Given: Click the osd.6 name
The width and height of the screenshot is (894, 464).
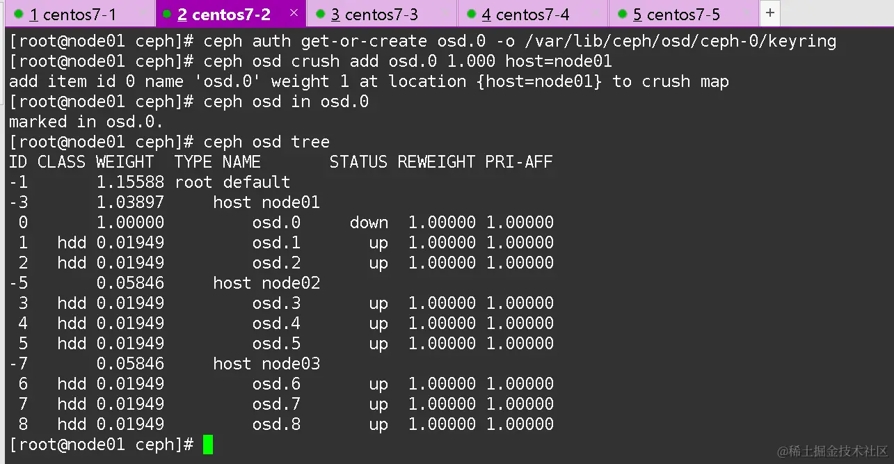Looking at the screenshot, I should (x=276, y=384).
